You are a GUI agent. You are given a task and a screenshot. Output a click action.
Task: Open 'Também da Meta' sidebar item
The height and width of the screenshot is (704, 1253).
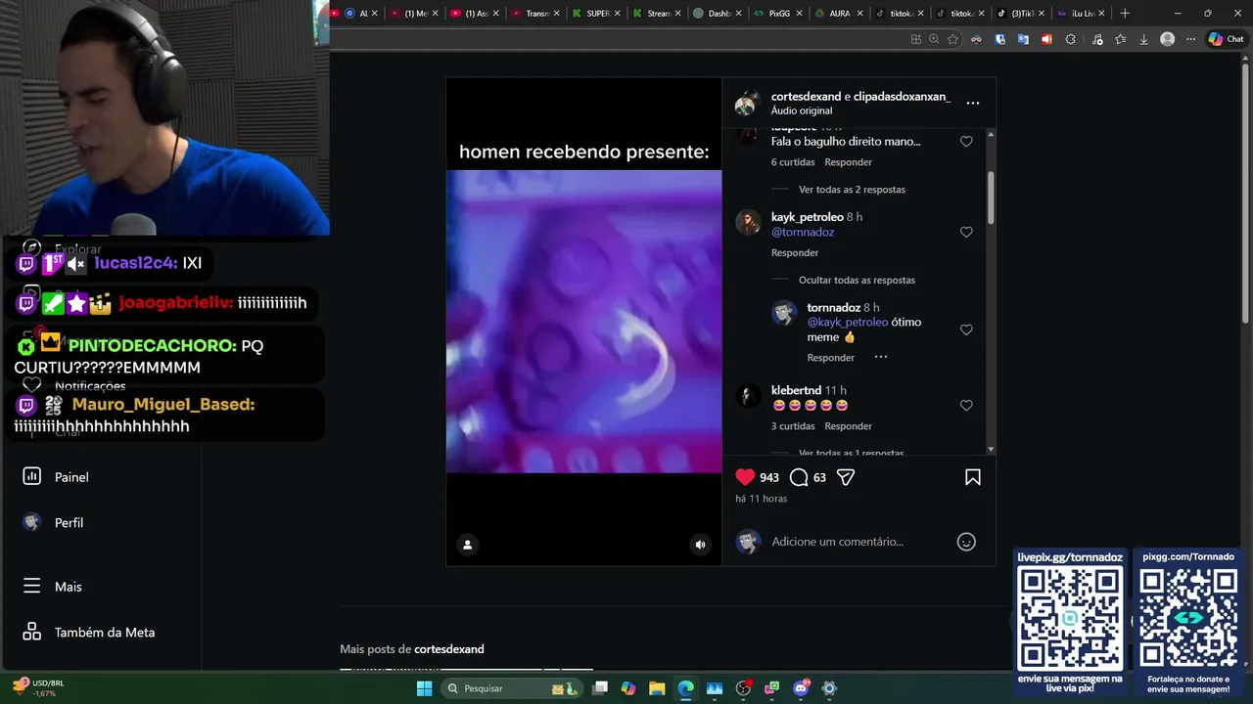pyautogui.click(x=89, y=633)
